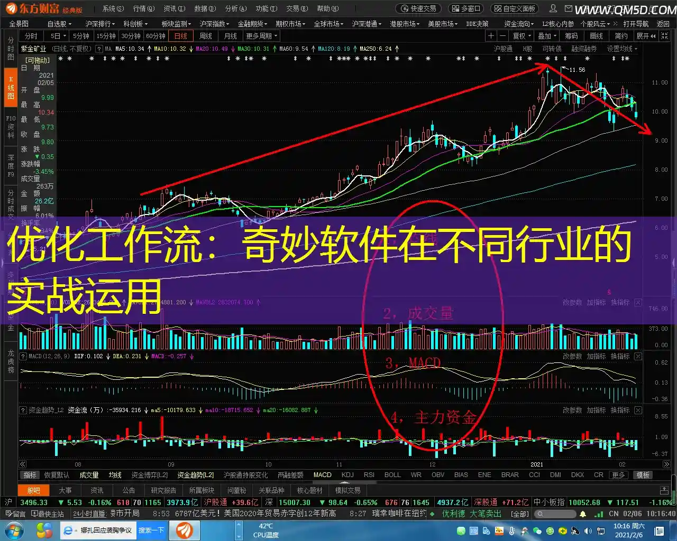The width and height of the screenshot is (677, 541).
Task: Toggle the 筹码 chip distribution view
Action: 571,36
